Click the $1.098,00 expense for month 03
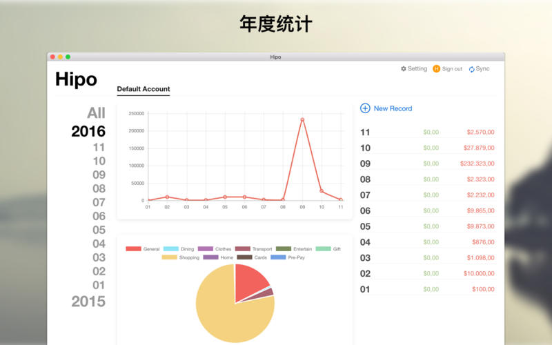 coord(480,257)
